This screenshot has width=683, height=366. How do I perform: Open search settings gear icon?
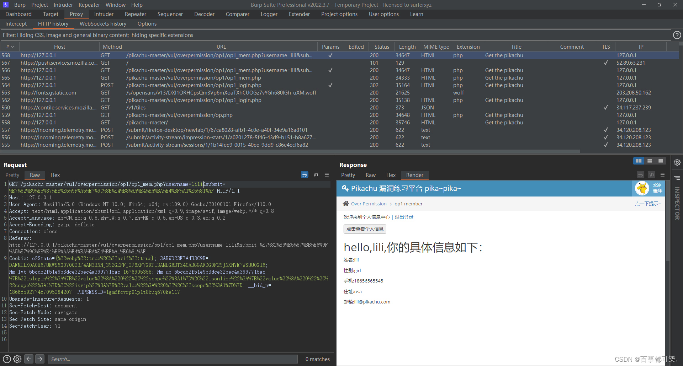click(17, 359)
